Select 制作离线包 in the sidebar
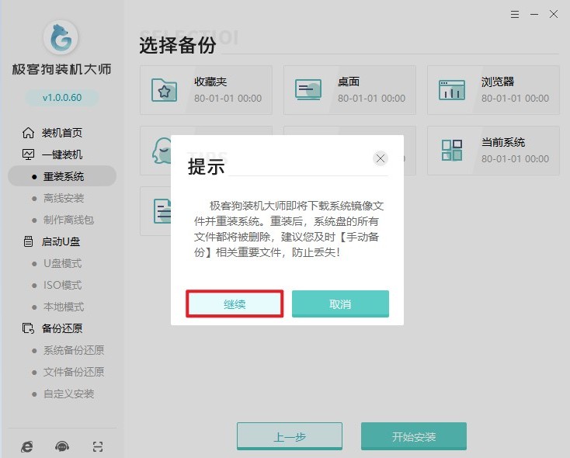This screenshot has width=570, height=458. point(68,220)
